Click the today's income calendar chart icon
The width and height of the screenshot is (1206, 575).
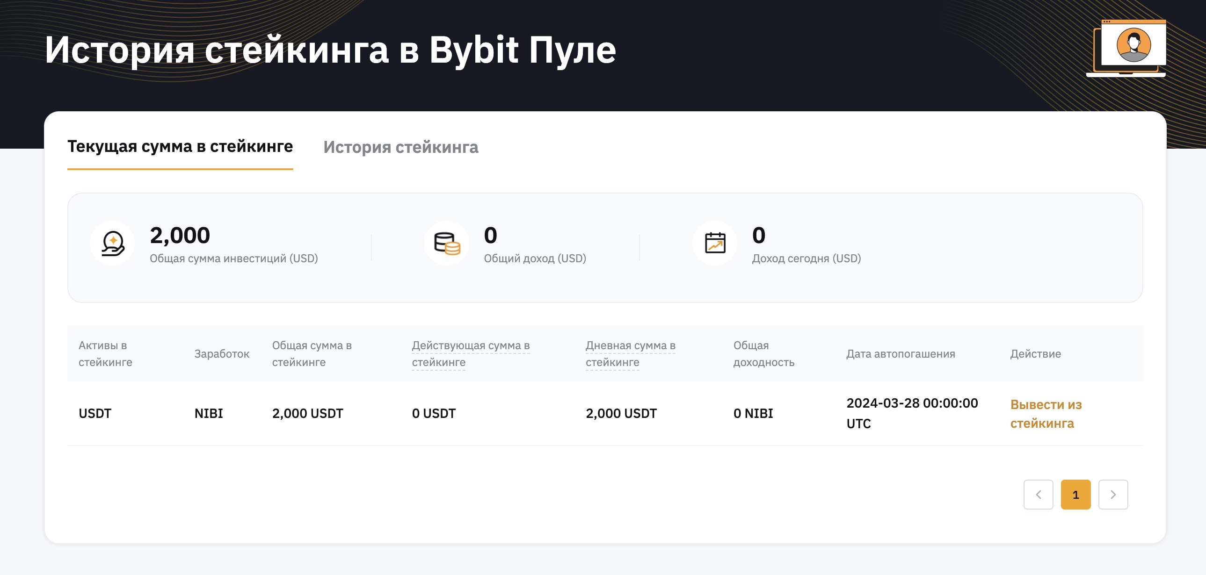(x=715, y=243)
